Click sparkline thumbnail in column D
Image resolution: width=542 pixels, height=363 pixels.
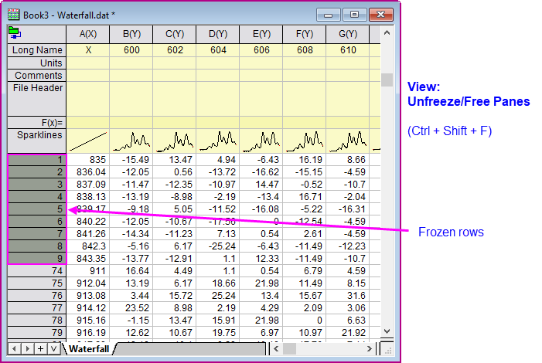click(x=218, y=141)
